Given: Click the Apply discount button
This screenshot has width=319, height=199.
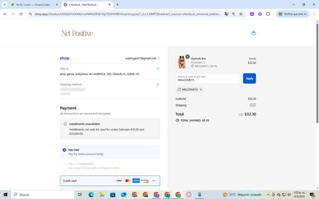Looking at the screenshot, I should pos(249,79).
